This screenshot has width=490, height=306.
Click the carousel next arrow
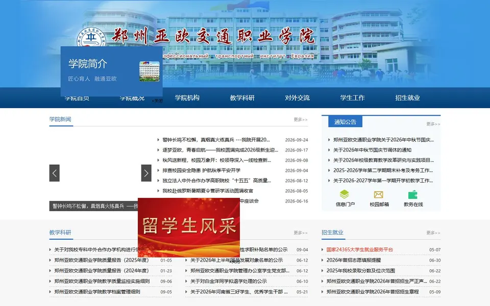click(x=146, y=173)
